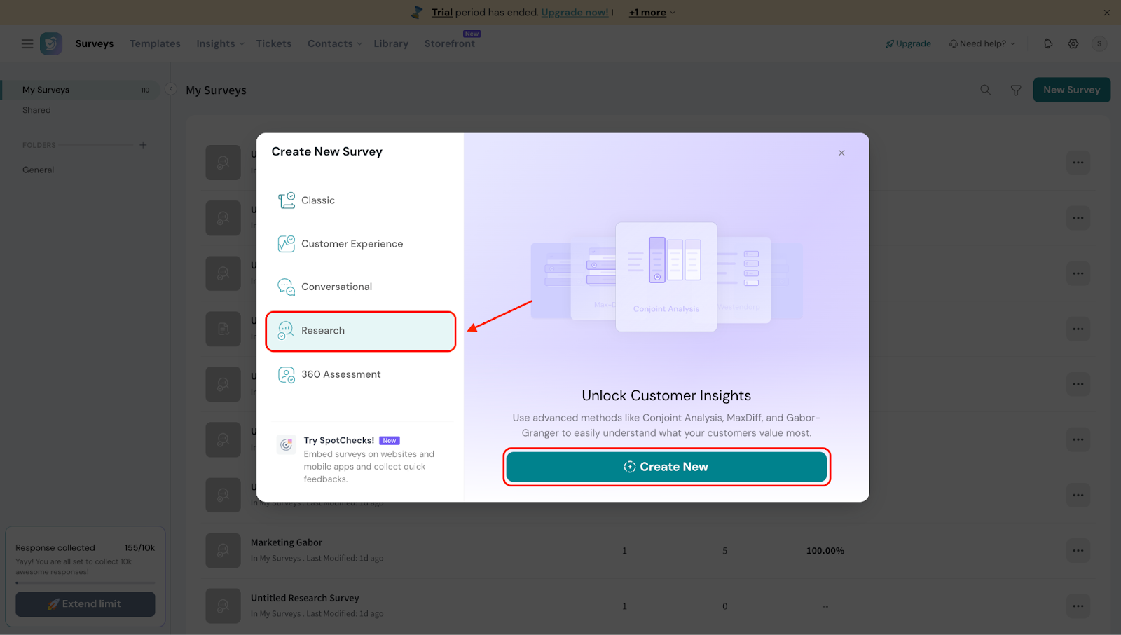Viewport: 1121px width, 635px height.
Task: Click the Upgrade now link
Action: coord(575,13)
